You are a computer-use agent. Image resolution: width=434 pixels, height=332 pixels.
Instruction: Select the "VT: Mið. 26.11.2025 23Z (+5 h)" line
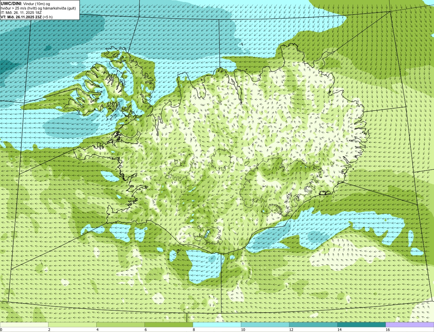click(x=26, y=17)
